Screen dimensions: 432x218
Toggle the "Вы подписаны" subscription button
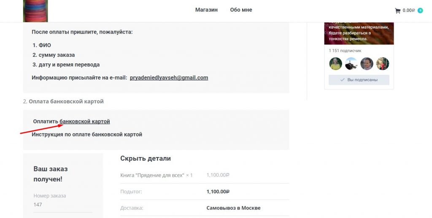359,80
